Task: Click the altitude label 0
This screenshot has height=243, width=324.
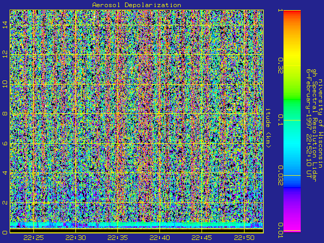Action: [x=5, y=232]
